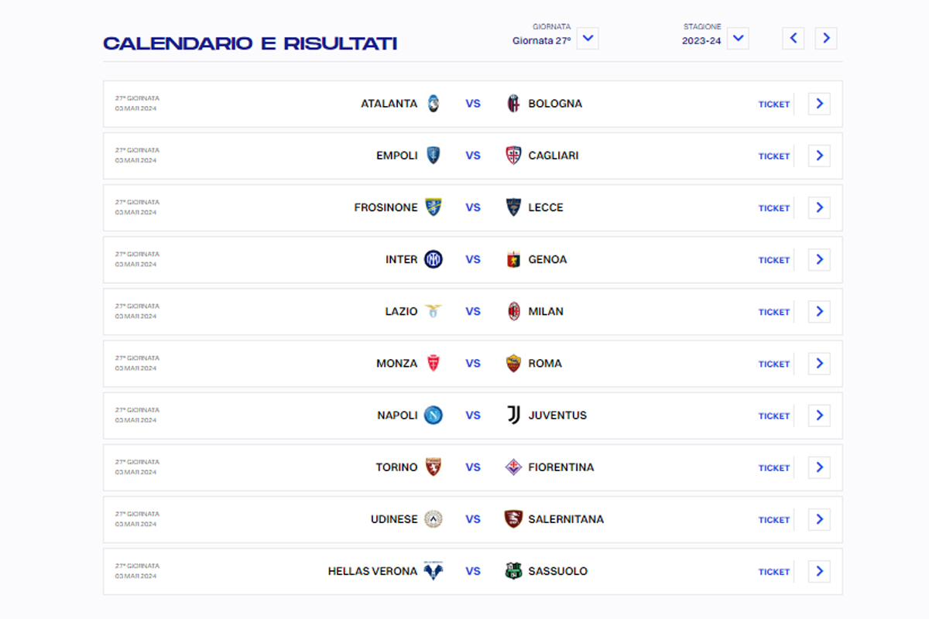Go to the previous matchday arrow
929x619 pixels.
coord(794,38)
